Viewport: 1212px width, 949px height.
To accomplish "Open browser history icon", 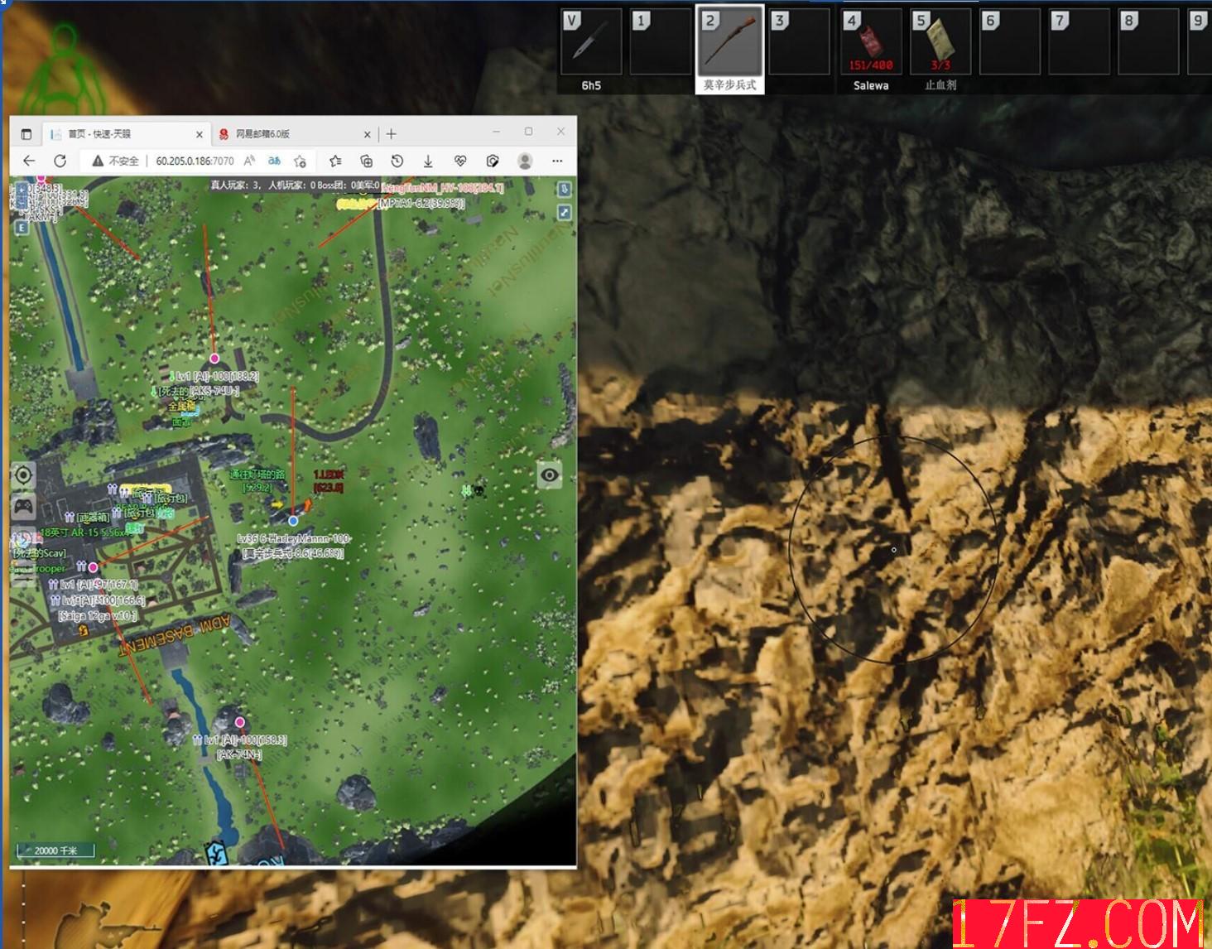I will pyautogui.click(x=397, y=161).
